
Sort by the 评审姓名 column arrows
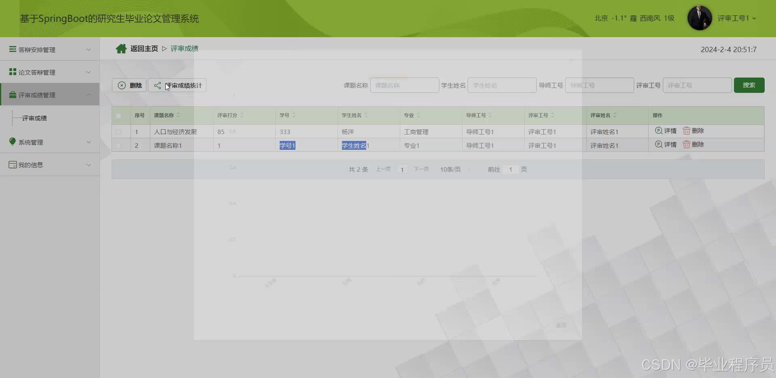pos(615,115)
